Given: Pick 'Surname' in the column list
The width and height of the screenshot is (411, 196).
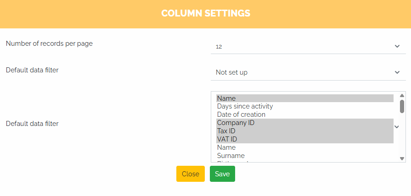Looking at the screenshot, I should 304,156.
